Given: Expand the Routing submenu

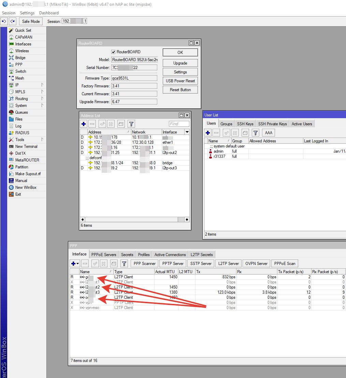Looking at the screenshot, I should (43, 98).
